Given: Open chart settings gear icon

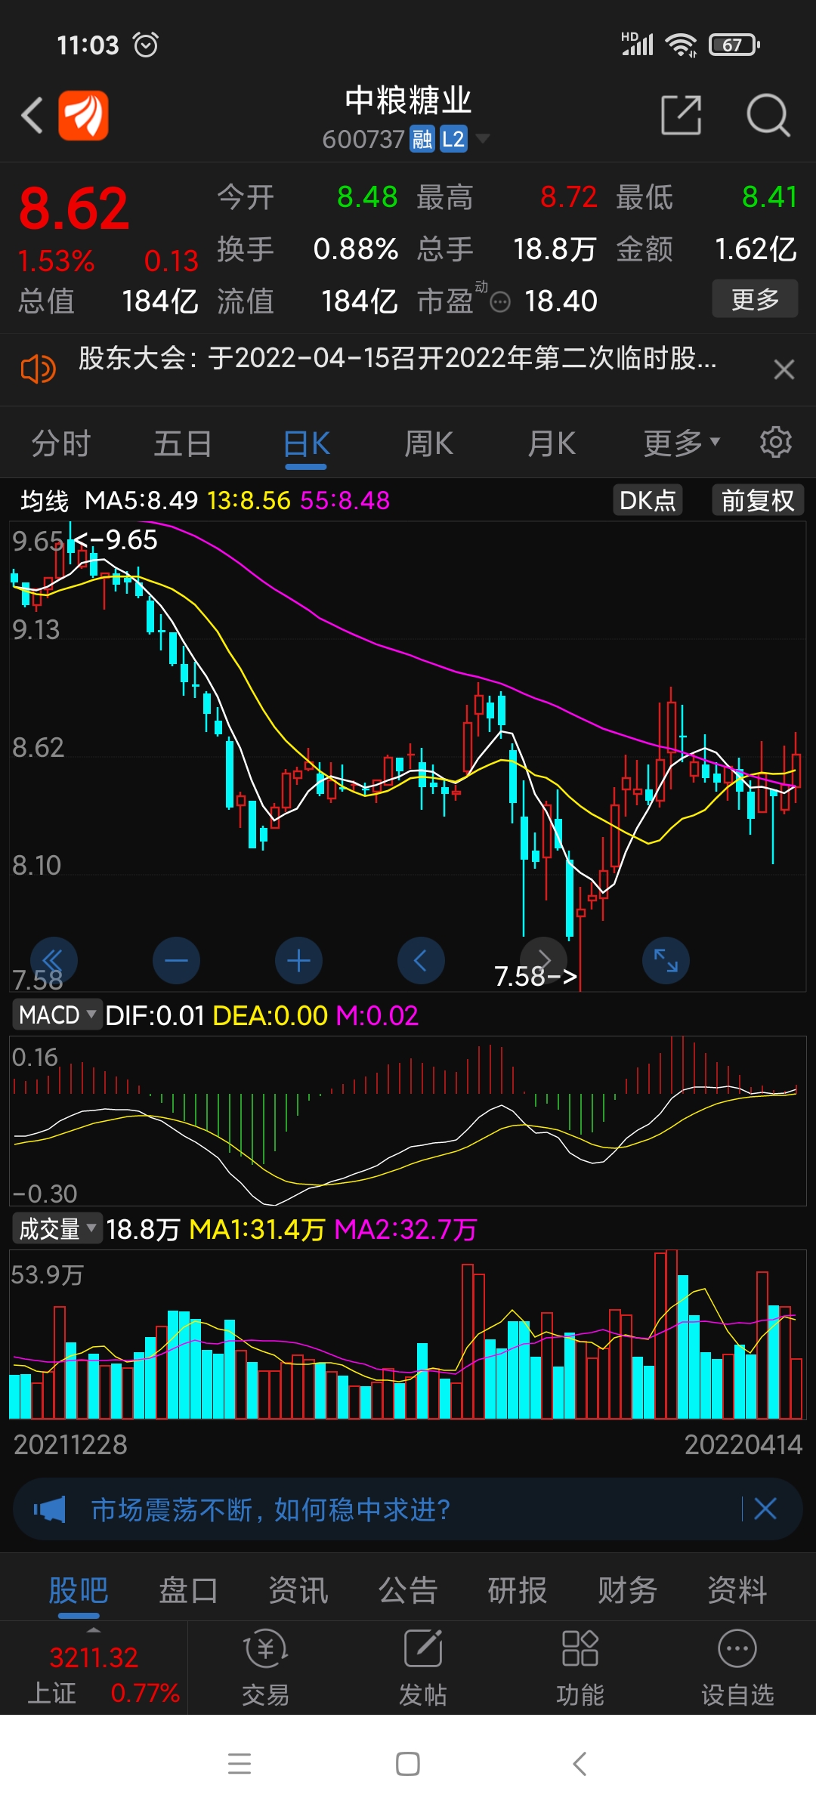Looking at the screenshot, I should (775, 442).
